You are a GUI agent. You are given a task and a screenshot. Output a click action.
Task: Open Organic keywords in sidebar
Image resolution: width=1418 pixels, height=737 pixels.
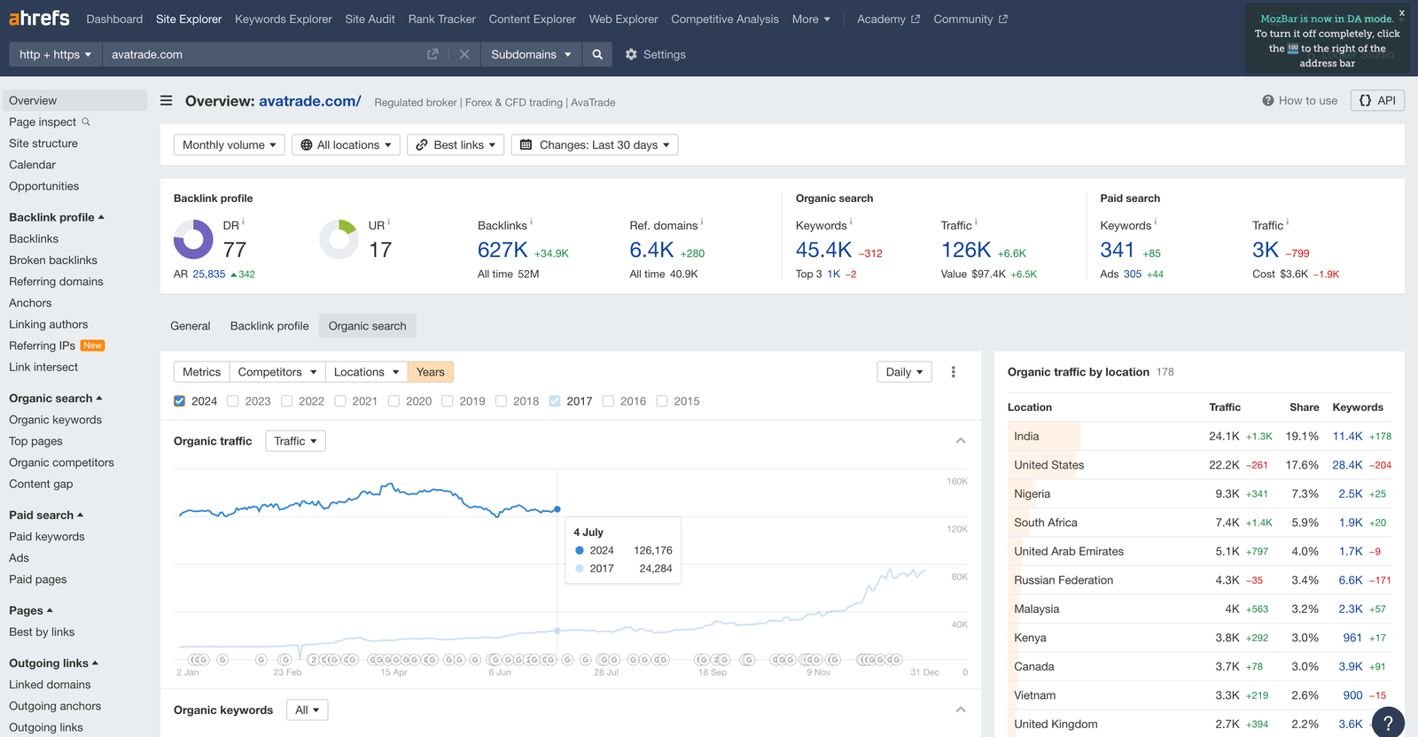(55, 420)
